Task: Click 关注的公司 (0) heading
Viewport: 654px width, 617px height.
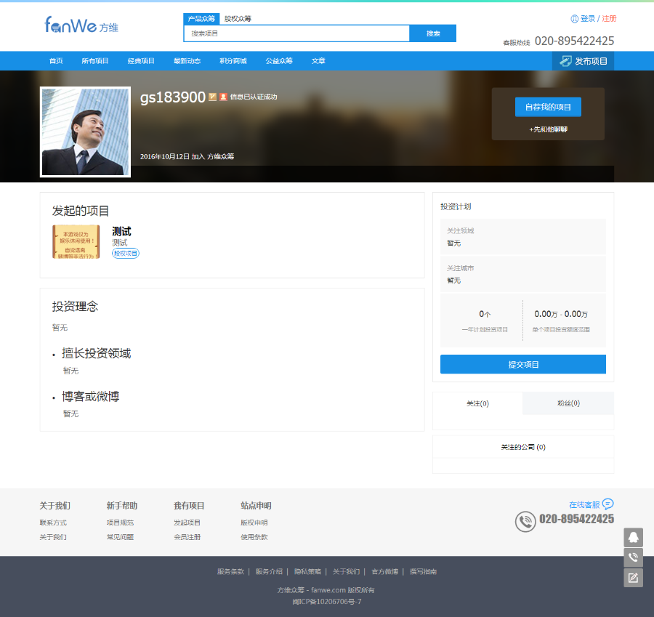Action: (523, 447)
